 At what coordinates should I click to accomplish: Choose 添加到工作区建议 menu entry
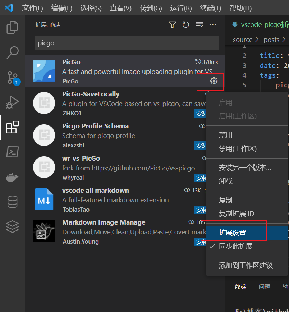pyautogui.click(x=247, y=265)
